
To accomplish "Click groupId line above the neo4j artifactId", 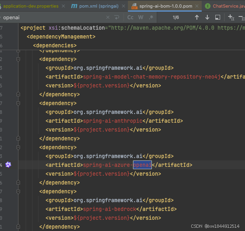I will [x=109, y=68].
